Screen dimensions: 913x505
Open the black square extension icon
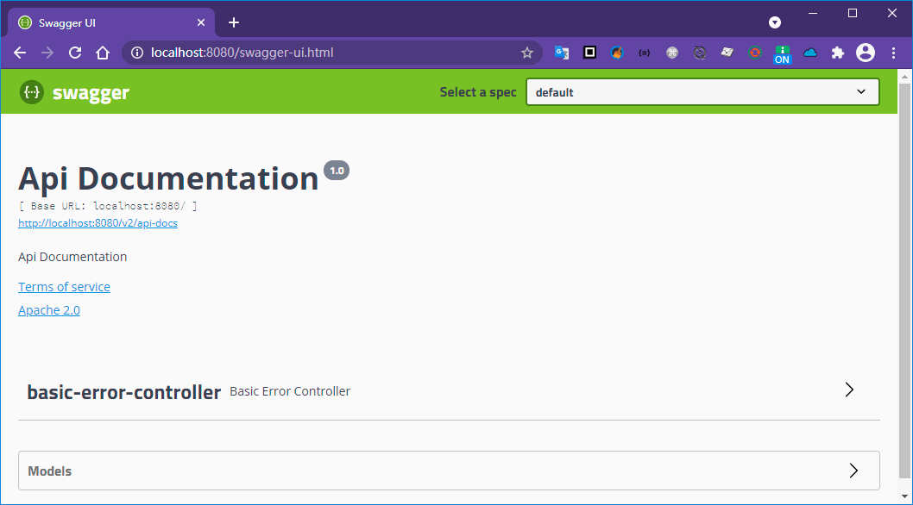pos(589,53)
